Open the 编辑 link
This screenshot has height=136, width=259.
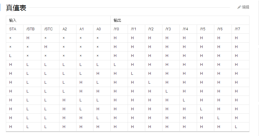[x=245, y=7]
